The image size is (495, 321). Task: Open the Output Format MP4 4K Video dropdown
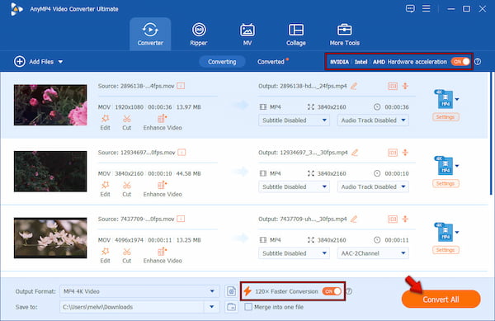coord(139,291)
